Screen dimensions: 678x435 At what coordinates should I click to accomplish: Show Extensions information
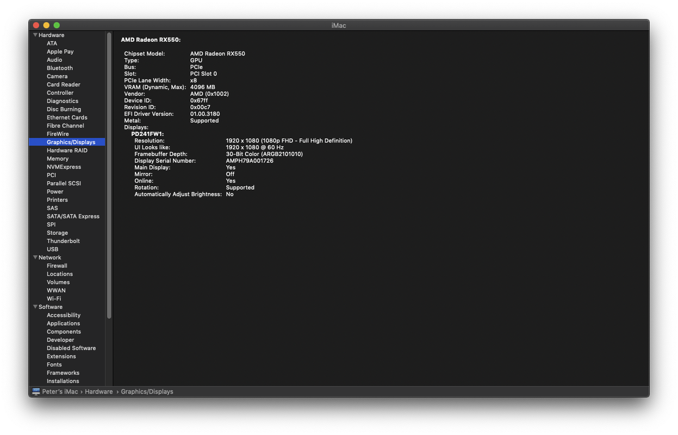pyautogui.click(x=61, y=356)
